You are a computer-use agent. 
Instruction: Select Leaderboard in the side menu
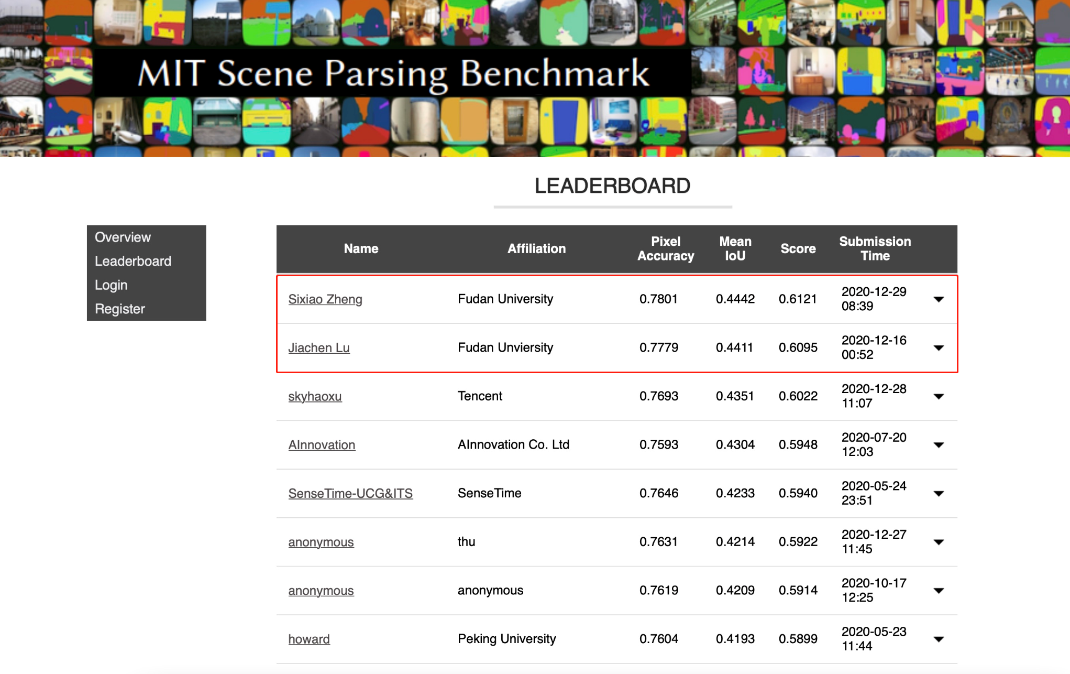click(133, 261)
